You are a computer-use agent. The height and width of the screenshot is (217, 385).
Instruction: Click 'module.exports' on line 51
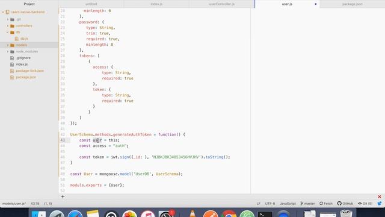pos(86,185)
